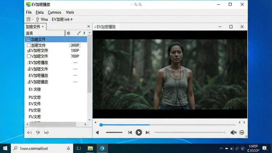Screen dimensions: 272x153
Task: Open the Viols menu
Action: pos(70,12)
